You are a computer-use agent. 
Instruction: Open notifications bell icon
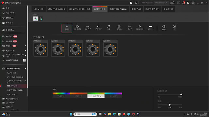click(x=184, y=3)
